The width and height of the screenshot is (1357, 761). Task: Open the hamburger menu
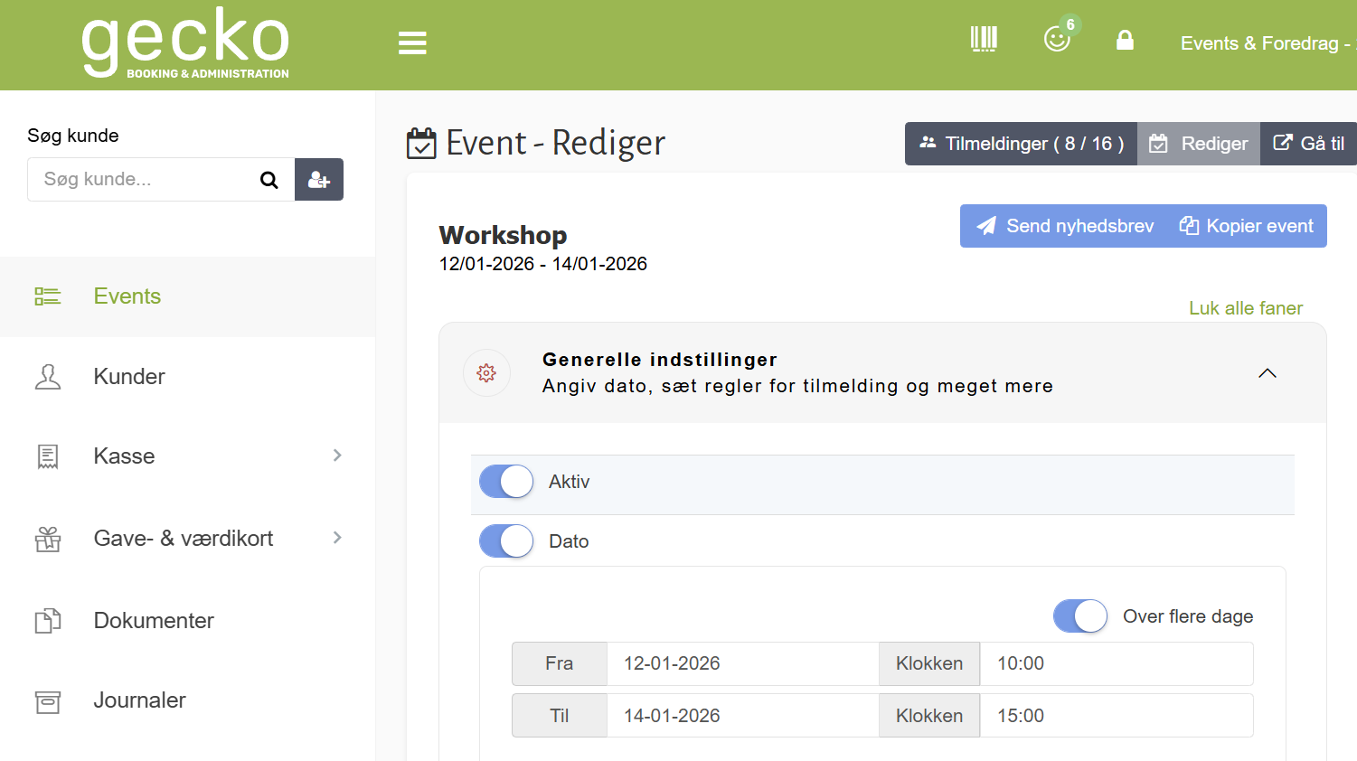(412, 42)
